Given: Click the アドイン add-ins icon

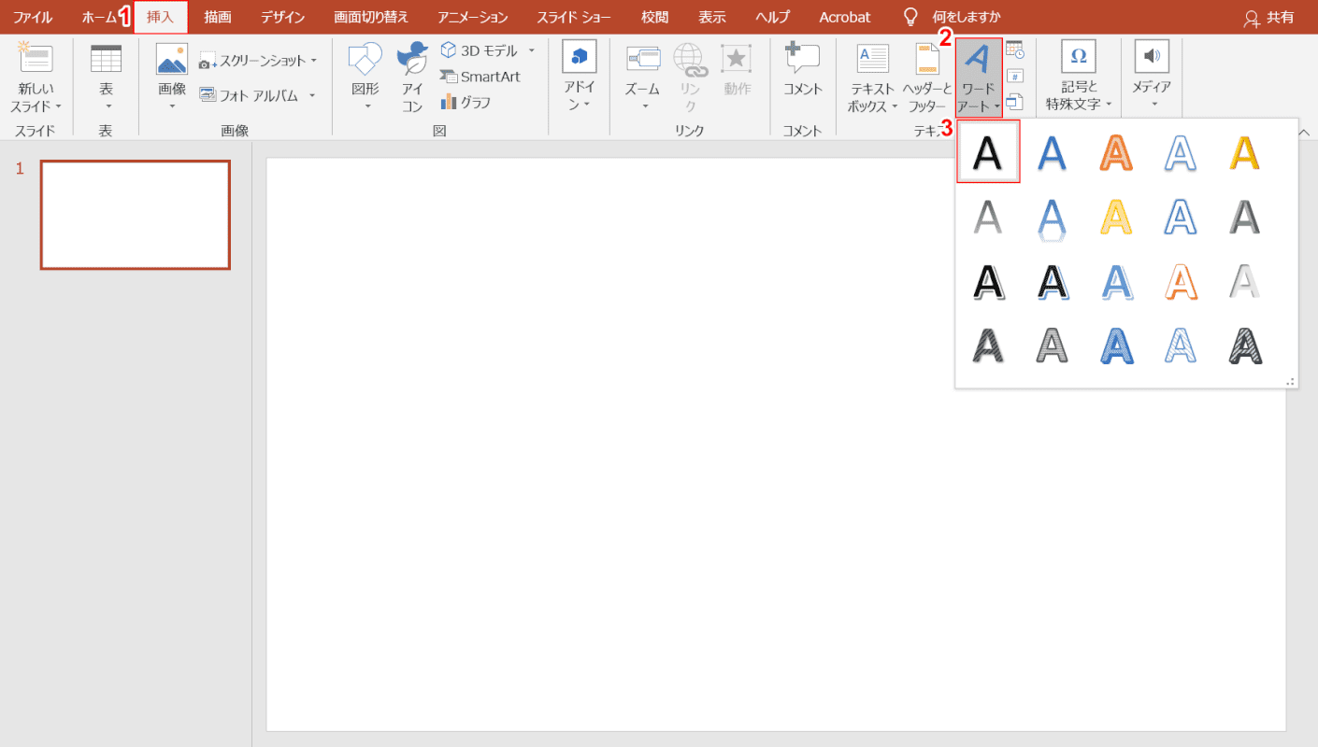Looking at the screenshot, I should click(x=580, y=57).
